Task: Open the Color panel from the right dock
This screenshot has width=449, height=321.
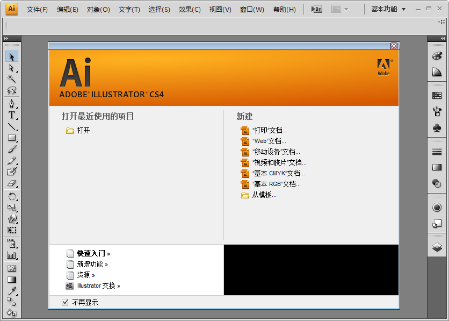Action: coord(437,55)
